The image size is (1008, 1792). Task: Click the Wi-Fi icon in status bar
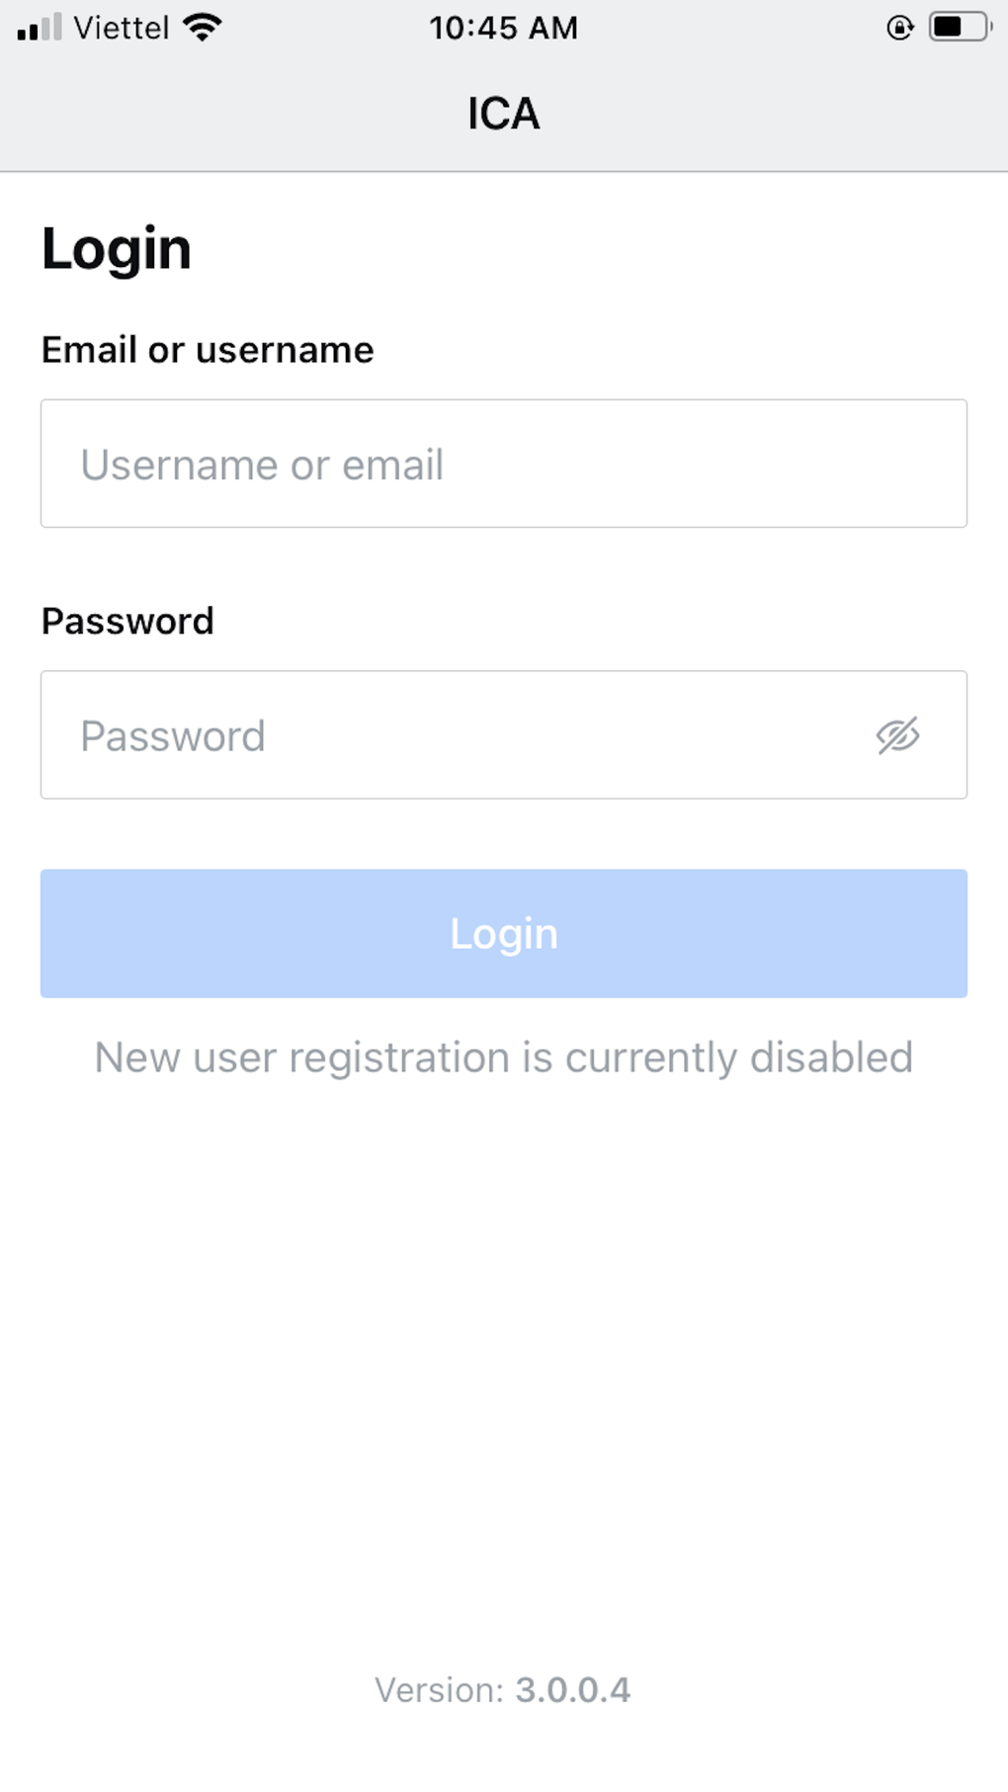click(x=202, y=27)
